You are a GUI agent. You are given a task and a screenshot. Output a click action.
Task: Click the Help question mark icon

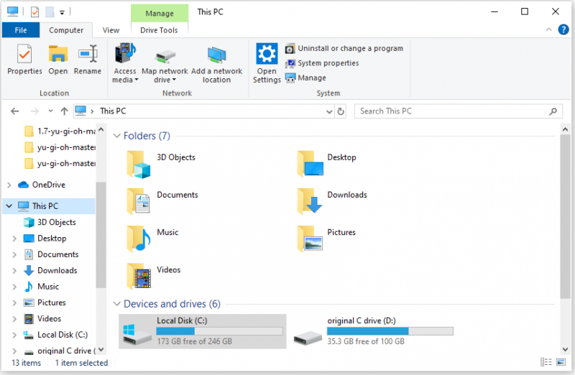[563, 29]
